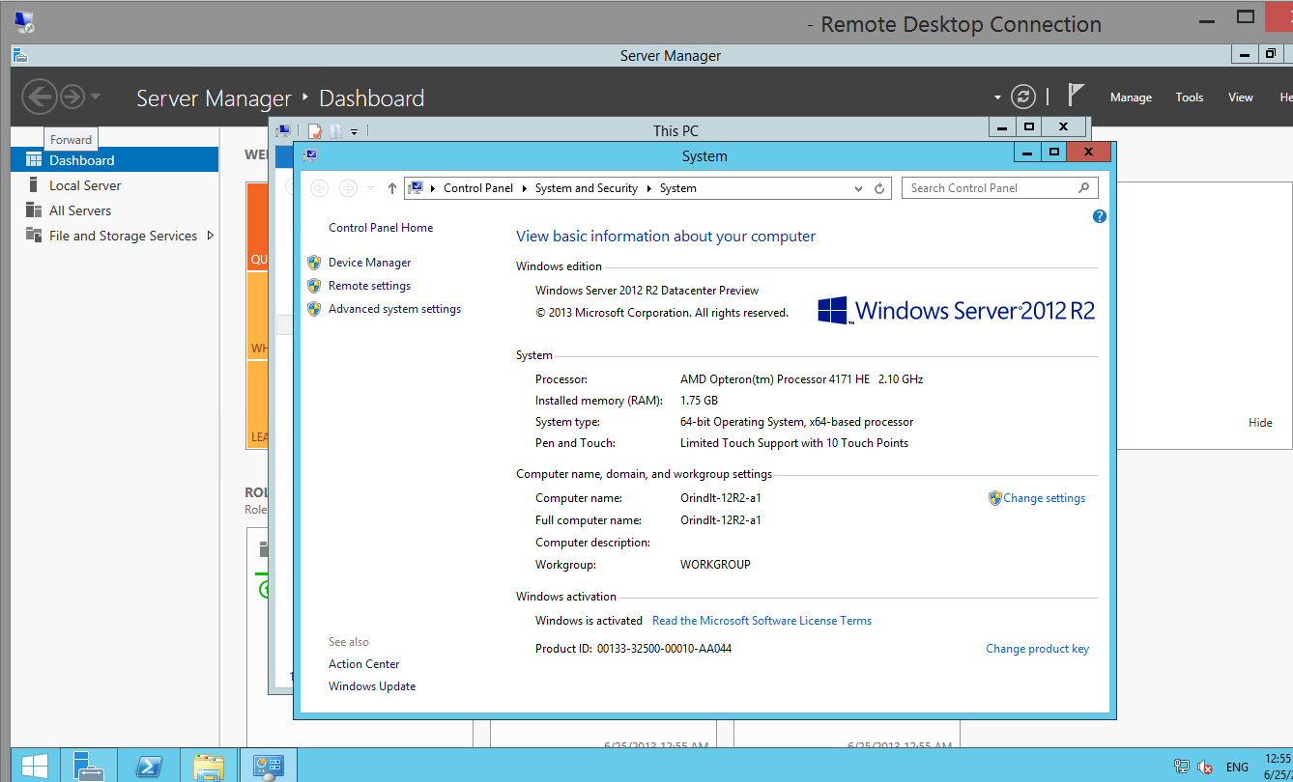Screen dimensions: 1293x782
Task: Click muted volume tray icon
Action: click(1205, 768)
